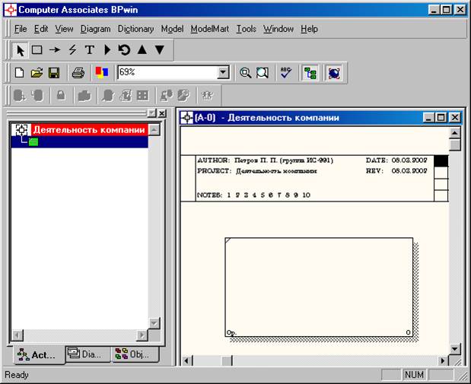Click the diagram horizontal scroll thumb

coord(227,360)
